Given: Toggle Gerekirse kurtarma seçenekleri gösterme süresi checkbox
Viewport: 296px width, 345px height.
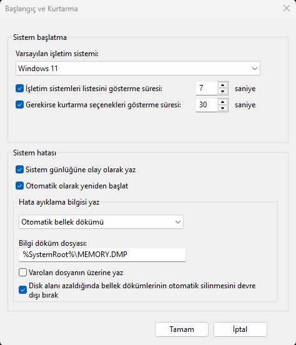Looking at the screenshot, I should [x=19, y=105].
